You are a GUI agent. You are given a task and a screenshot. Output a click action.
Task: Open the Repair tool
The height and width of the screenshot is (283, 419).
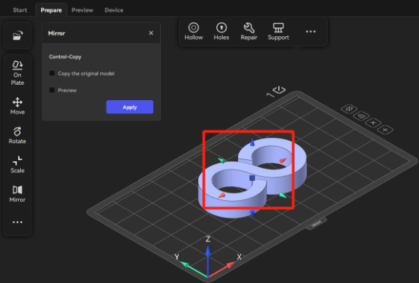click(249, 31)
